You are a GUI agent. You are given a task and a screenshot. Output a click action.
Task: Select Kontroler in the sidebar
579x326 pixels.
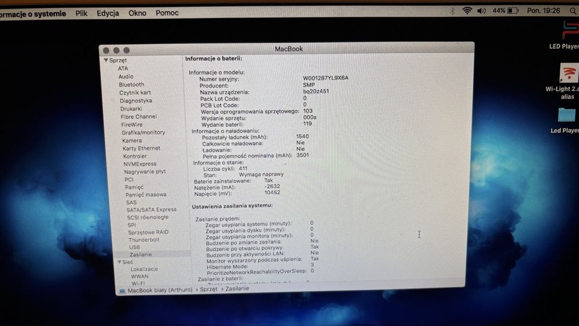pyautogui.click(x=135, y=156)
